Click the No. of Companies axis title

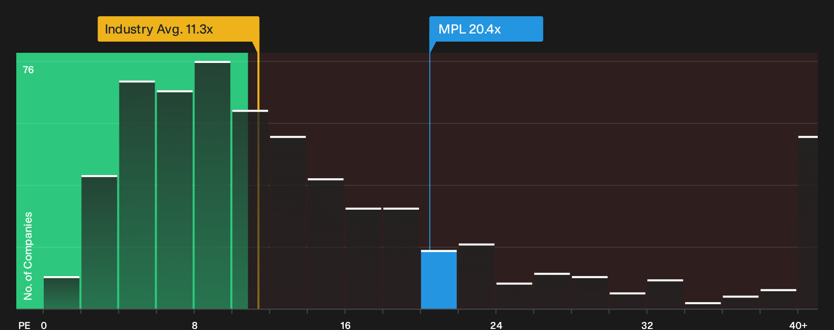(x=28, y=255)
